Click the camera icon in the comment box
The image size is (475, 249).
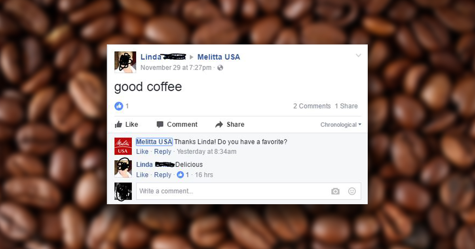point(335,191)
